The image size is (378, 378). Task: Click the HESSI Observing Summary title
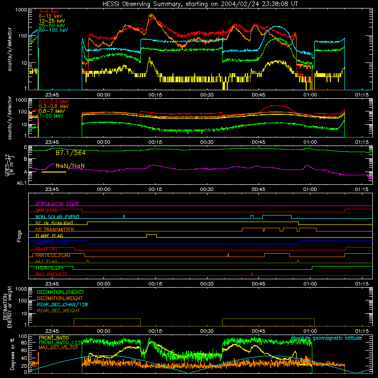pyautogui.click(x=200, y=4)
